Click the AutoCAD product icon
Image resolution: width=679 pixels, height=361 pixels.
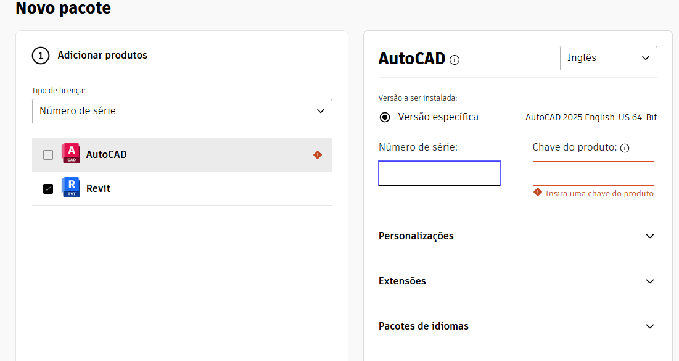71,154
